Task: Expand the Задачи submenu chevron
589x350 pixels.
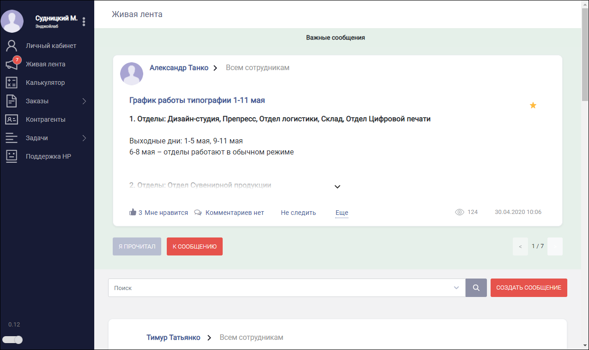Action: (x=84, y=138)
